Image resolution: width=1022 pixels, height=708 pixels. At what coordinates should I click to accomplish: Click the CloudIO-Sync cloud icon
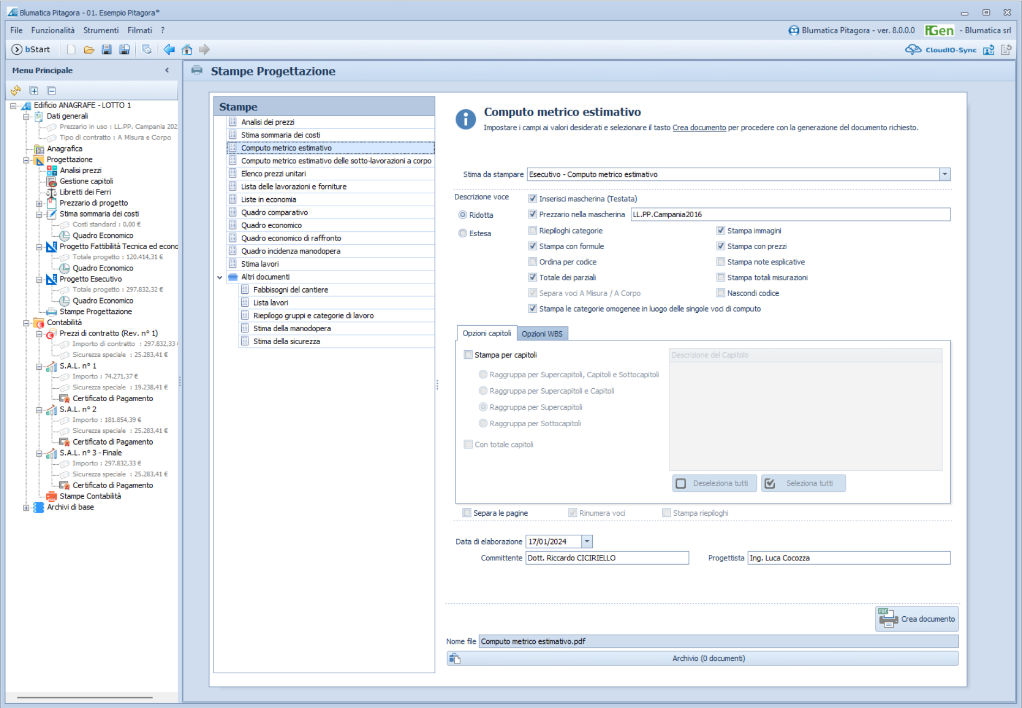point(913,49)
